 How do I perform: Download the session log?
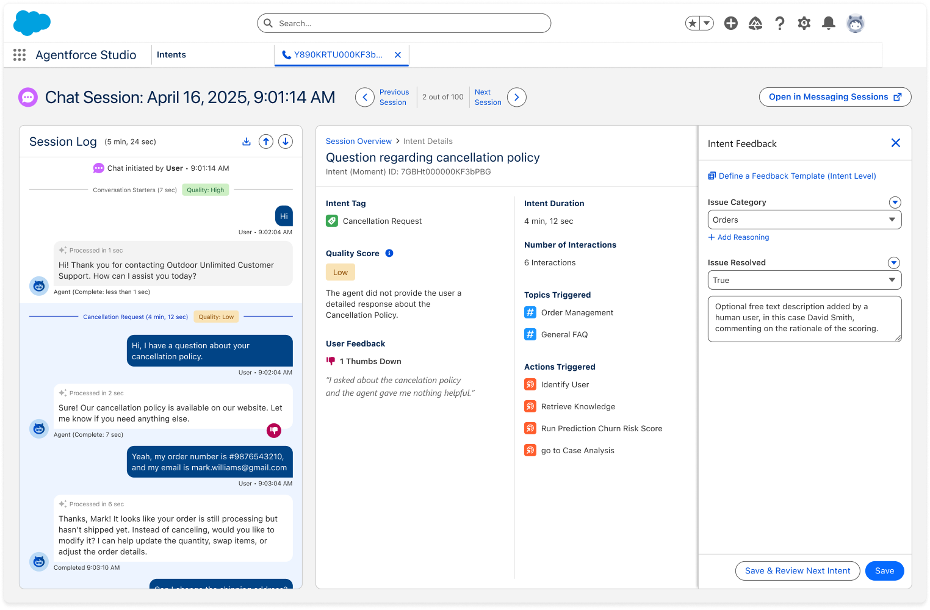click(247, 142)
